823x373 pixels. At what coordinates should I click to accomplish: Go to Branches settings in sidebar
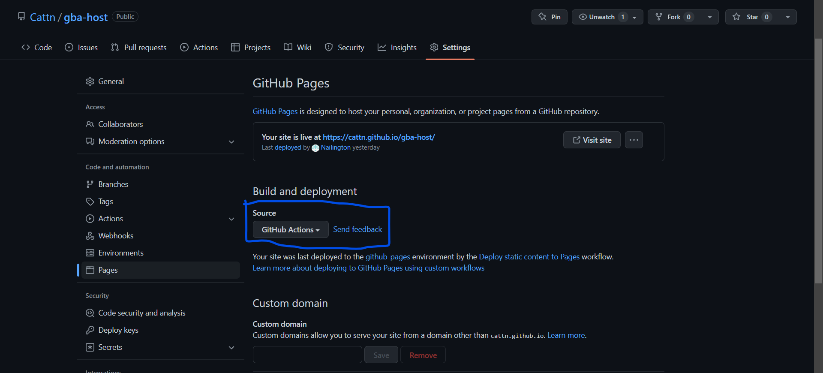[113, 184]
